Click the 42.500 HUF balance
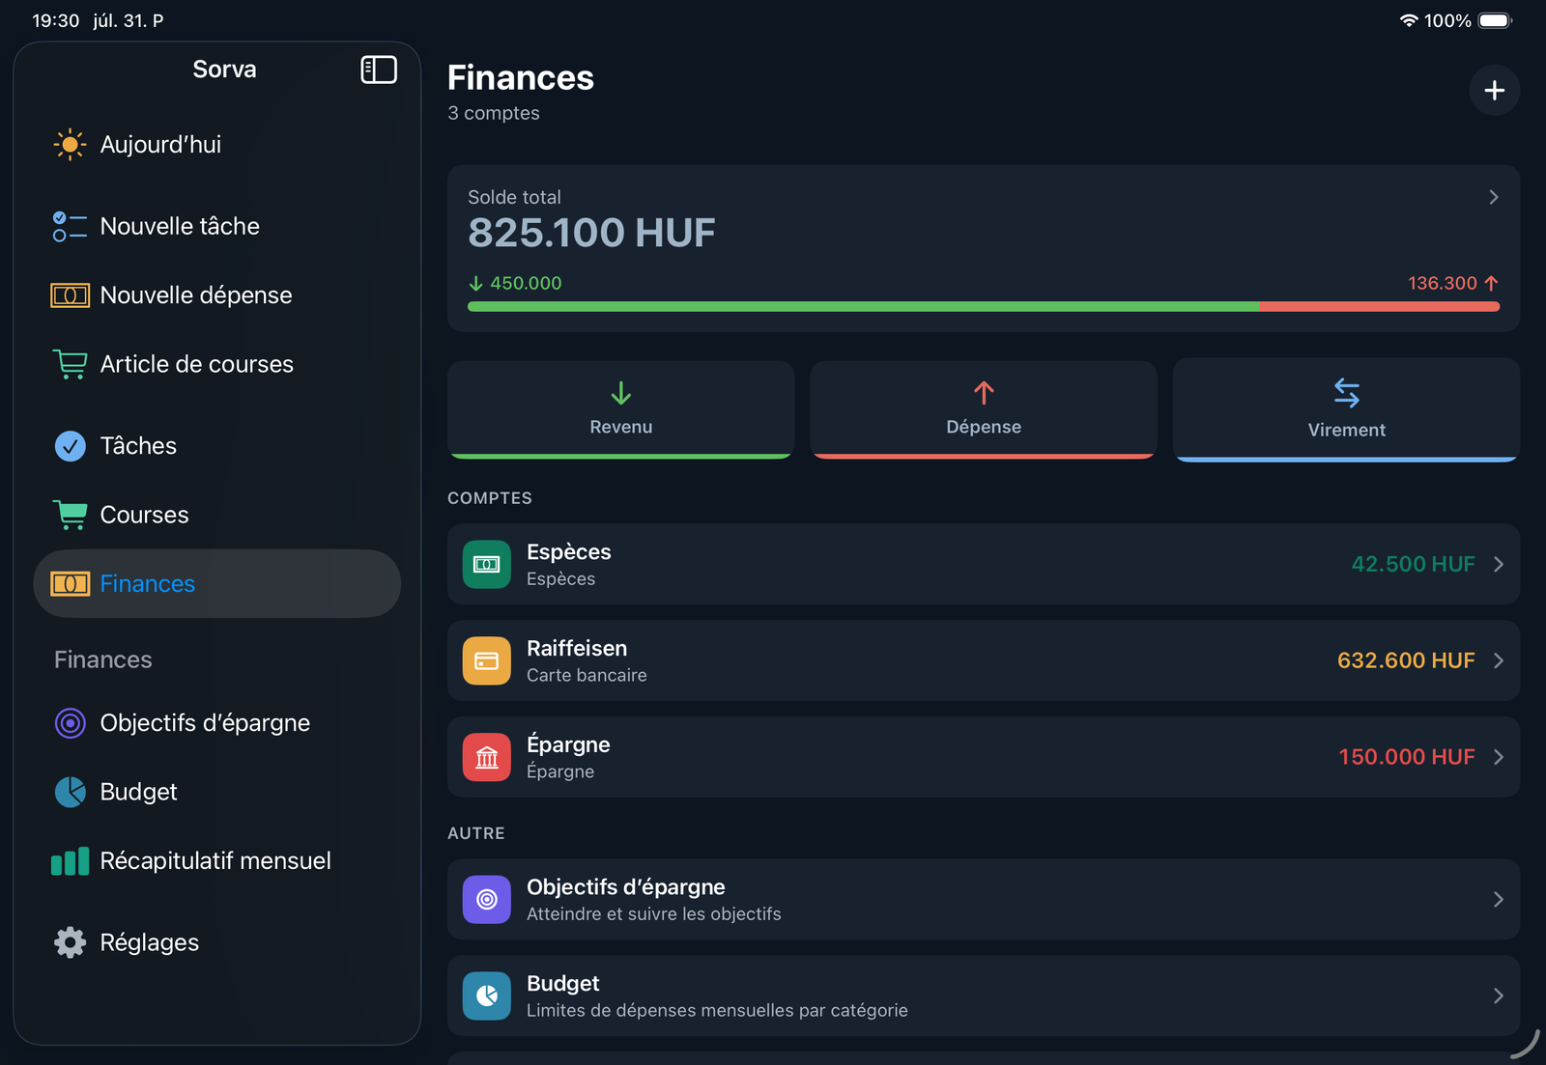The image size is (1546, 1065). [x=1413, y=565]
